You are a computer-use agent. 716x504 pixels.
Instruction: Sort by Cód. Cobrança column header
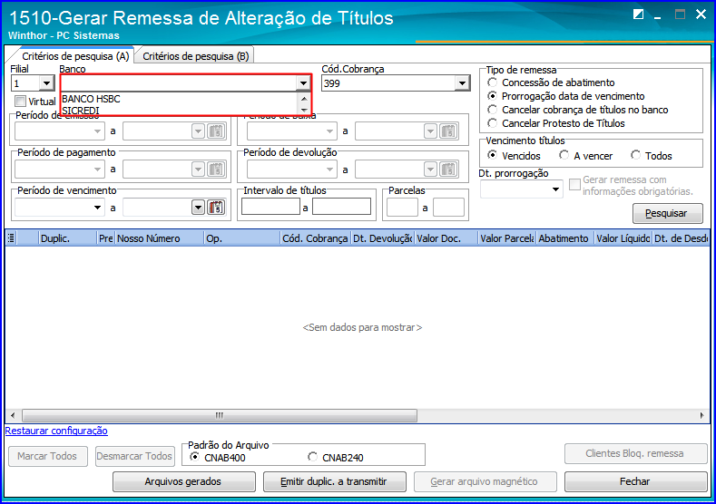[315, 238]
